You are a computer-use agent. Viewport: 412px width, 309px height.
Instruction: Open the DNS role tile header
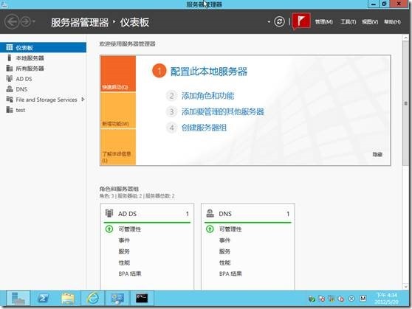(248, 214)
